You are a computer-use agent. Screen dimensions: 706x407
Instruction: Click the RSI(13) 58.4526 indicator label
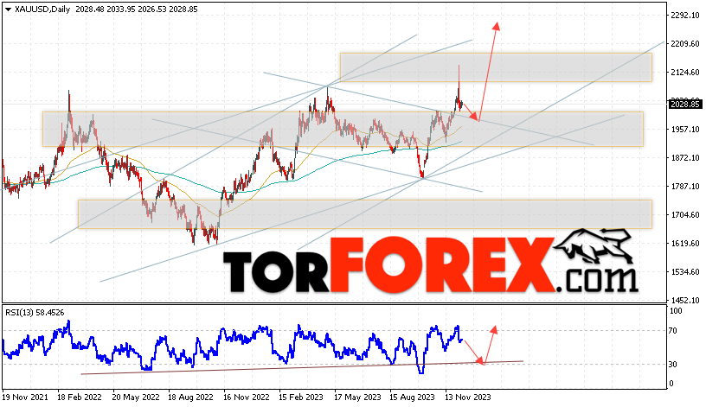[35, 313]
